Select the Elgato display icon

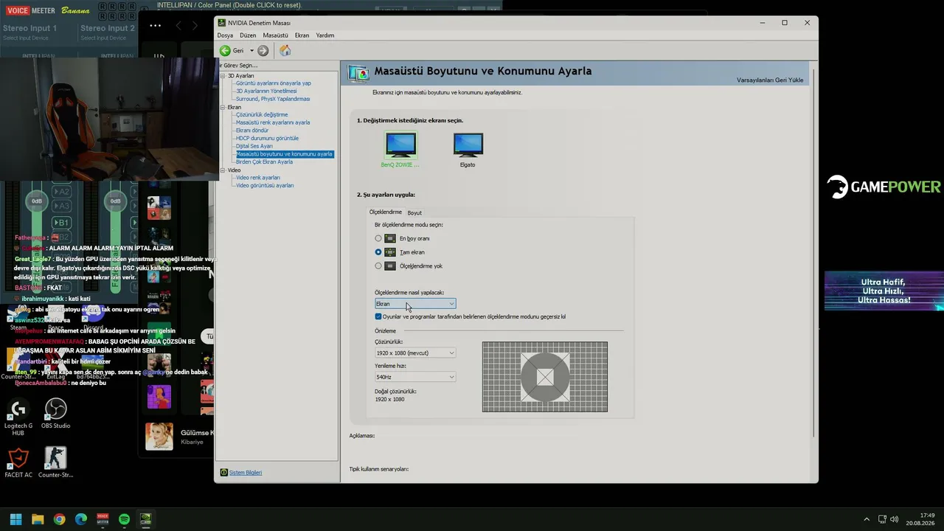(x=468, y=145)
